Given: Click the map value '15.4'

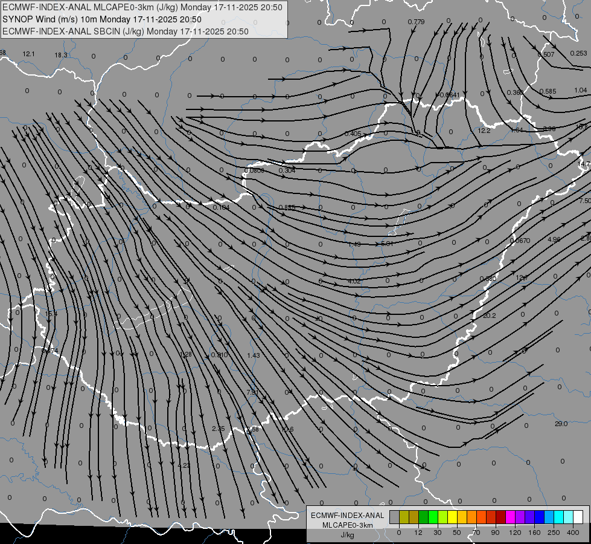Looking at the screenshot, I should tap(51, 314).
